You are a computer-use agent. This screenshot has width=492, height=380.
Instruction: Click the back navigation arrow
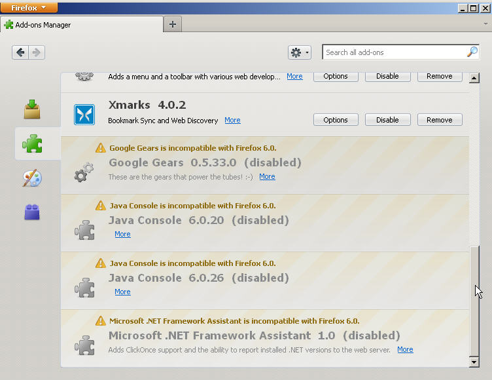20,52
